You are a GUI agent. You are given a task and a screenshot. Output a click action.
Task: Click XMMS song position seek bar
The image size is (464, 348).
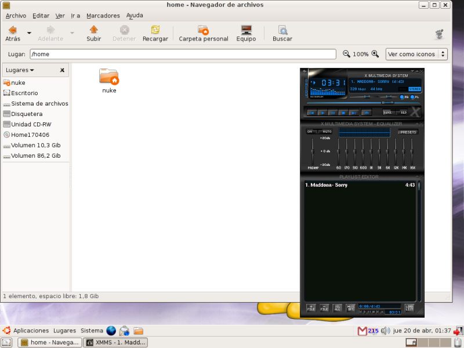point(364,103)
